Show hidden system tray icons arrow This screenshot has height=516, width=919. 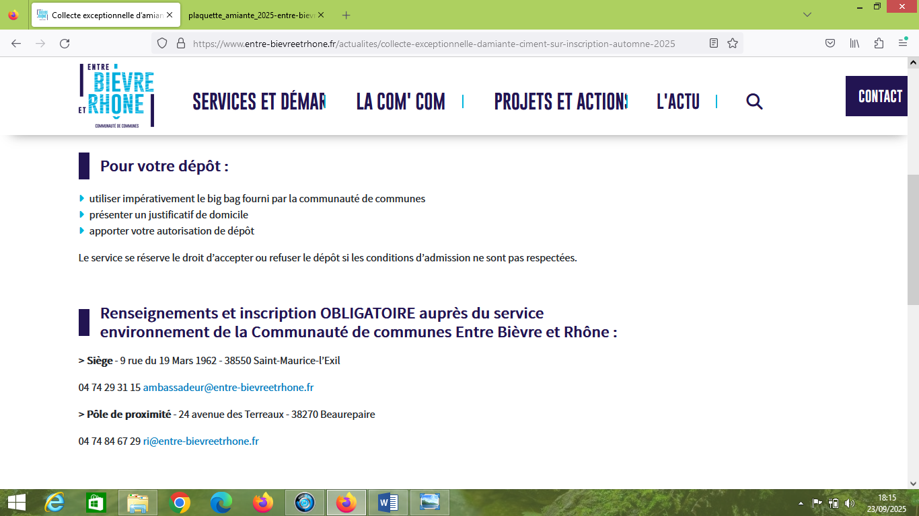pos(800,503)
